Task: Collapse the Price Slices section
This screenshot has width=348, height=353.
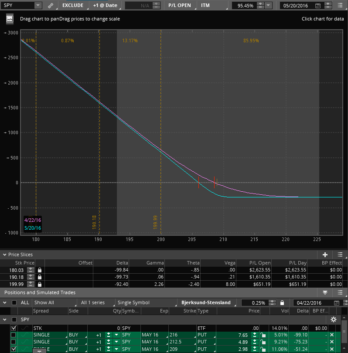Action: point(4,255)
